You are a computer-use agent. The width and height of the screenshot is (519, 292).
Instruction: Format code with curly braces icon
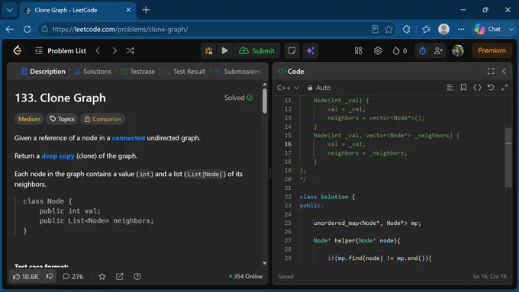[x=477, y=88]
